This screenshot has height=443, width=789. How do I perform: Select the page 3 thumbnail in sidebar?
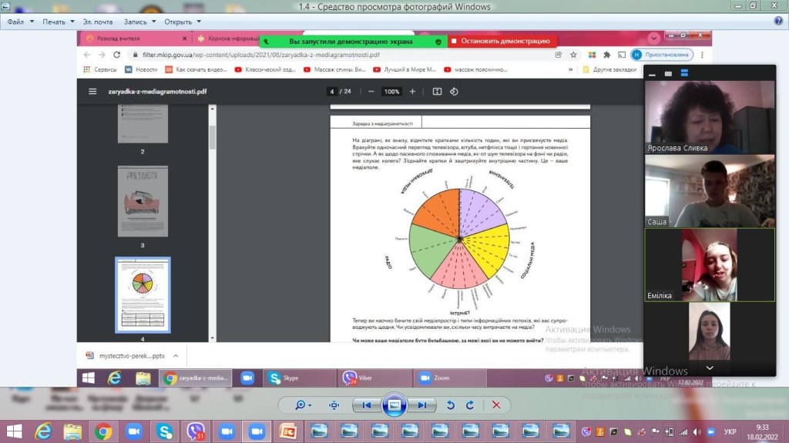(143, 202)
